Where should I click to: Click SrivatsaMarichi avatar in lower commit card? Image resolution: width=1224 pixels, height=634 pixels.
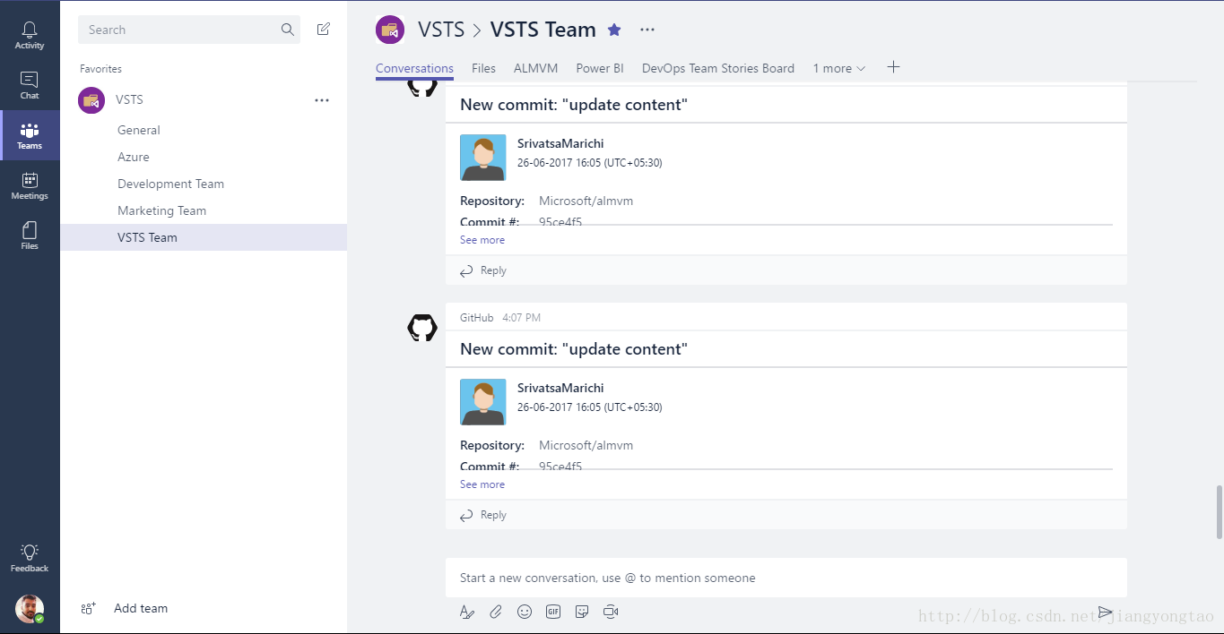(x=483, y=402)
